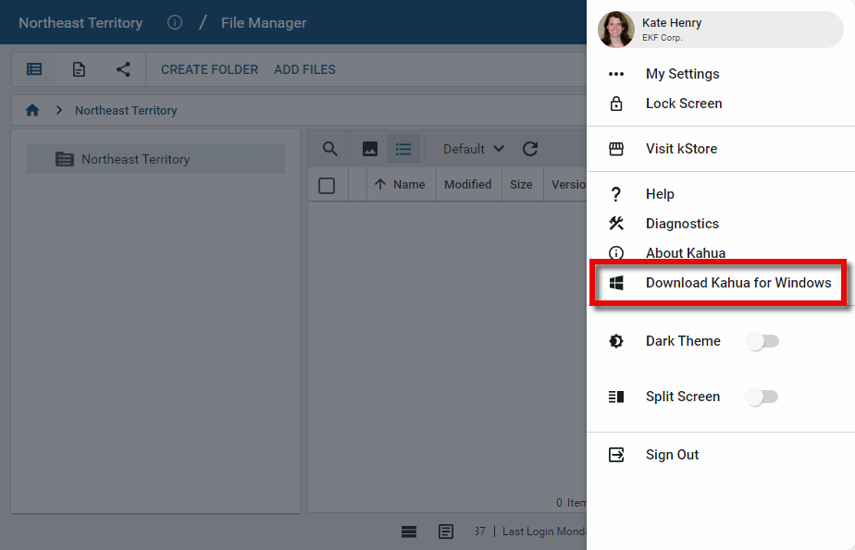This screenshot has width=855, height=550.
Task: Click the home icon in breadcrumb
Action: click(32, 110)
